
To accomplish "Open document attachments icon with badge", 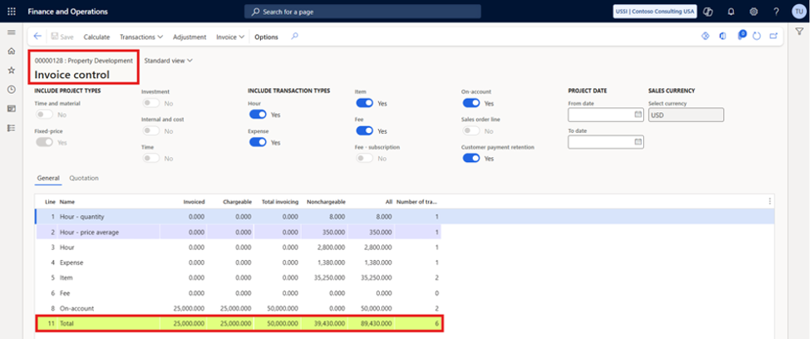I will click(x=741, y=35).
